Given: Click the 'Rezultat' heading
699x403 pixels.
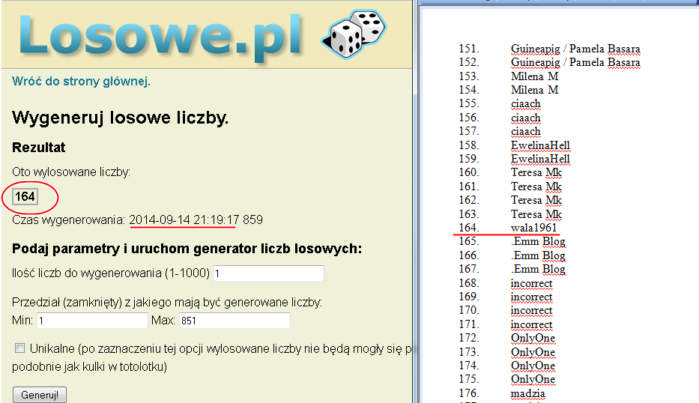Looking at the screenshot, I should click(39, 148).
